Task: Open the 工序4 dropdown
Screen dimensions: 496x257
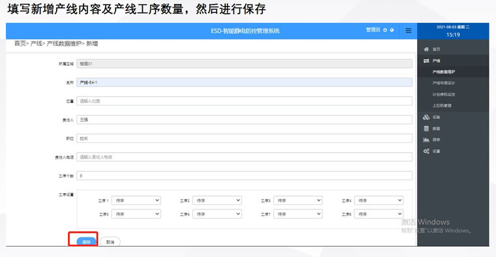Action: (x=379, y=200)
